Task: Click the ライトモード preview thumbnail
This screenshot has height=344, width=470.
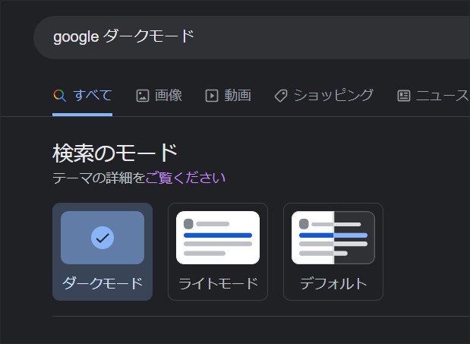Action: (218, 237)
